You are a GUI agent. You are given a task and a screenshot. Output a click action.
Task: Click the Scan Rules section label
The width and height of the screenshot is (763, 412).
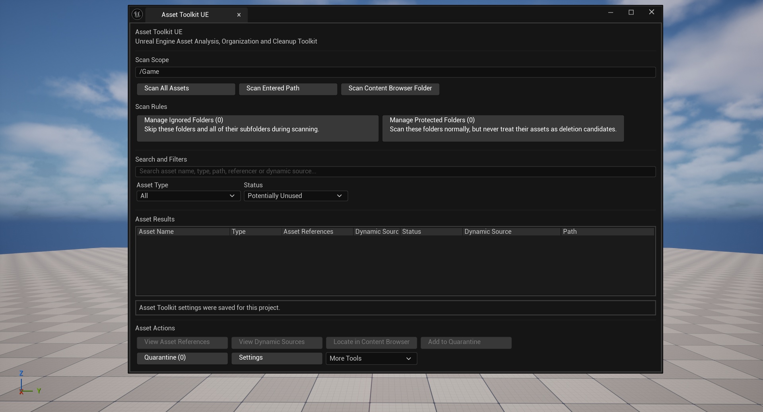(151, 107)
